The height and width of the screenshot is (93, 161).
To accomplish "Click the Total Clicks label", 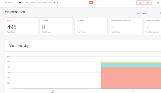I will 116,32.
